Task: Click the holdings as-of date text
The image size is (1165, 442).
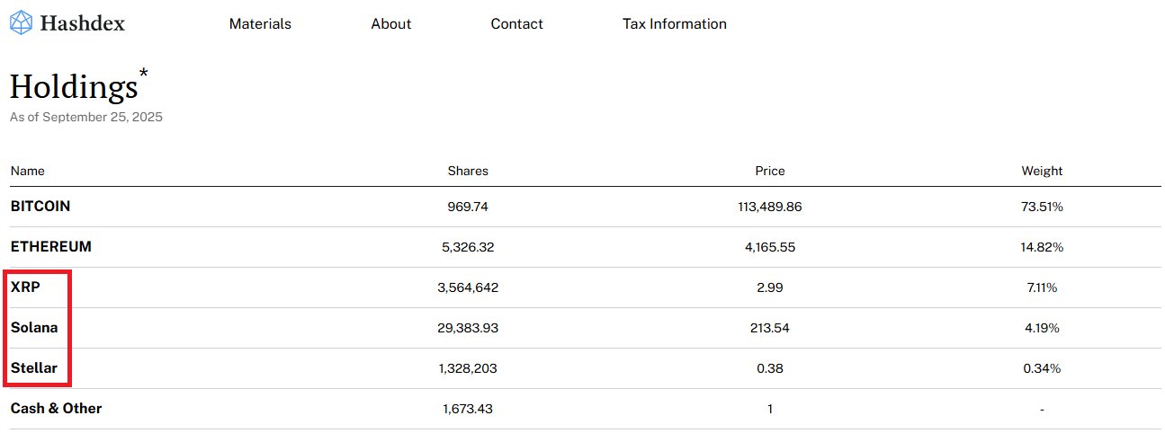Action: (x=86, y=118)
